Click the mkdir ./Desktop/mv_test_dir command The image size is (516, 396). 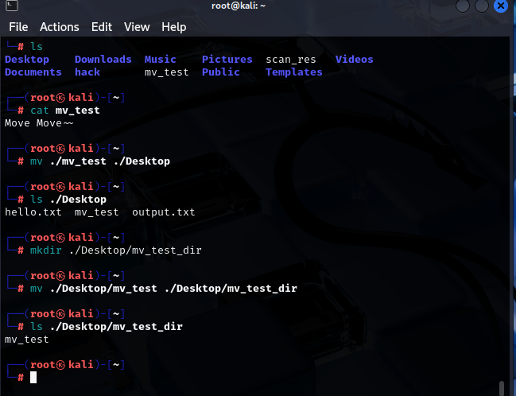[x=116, y=250]
